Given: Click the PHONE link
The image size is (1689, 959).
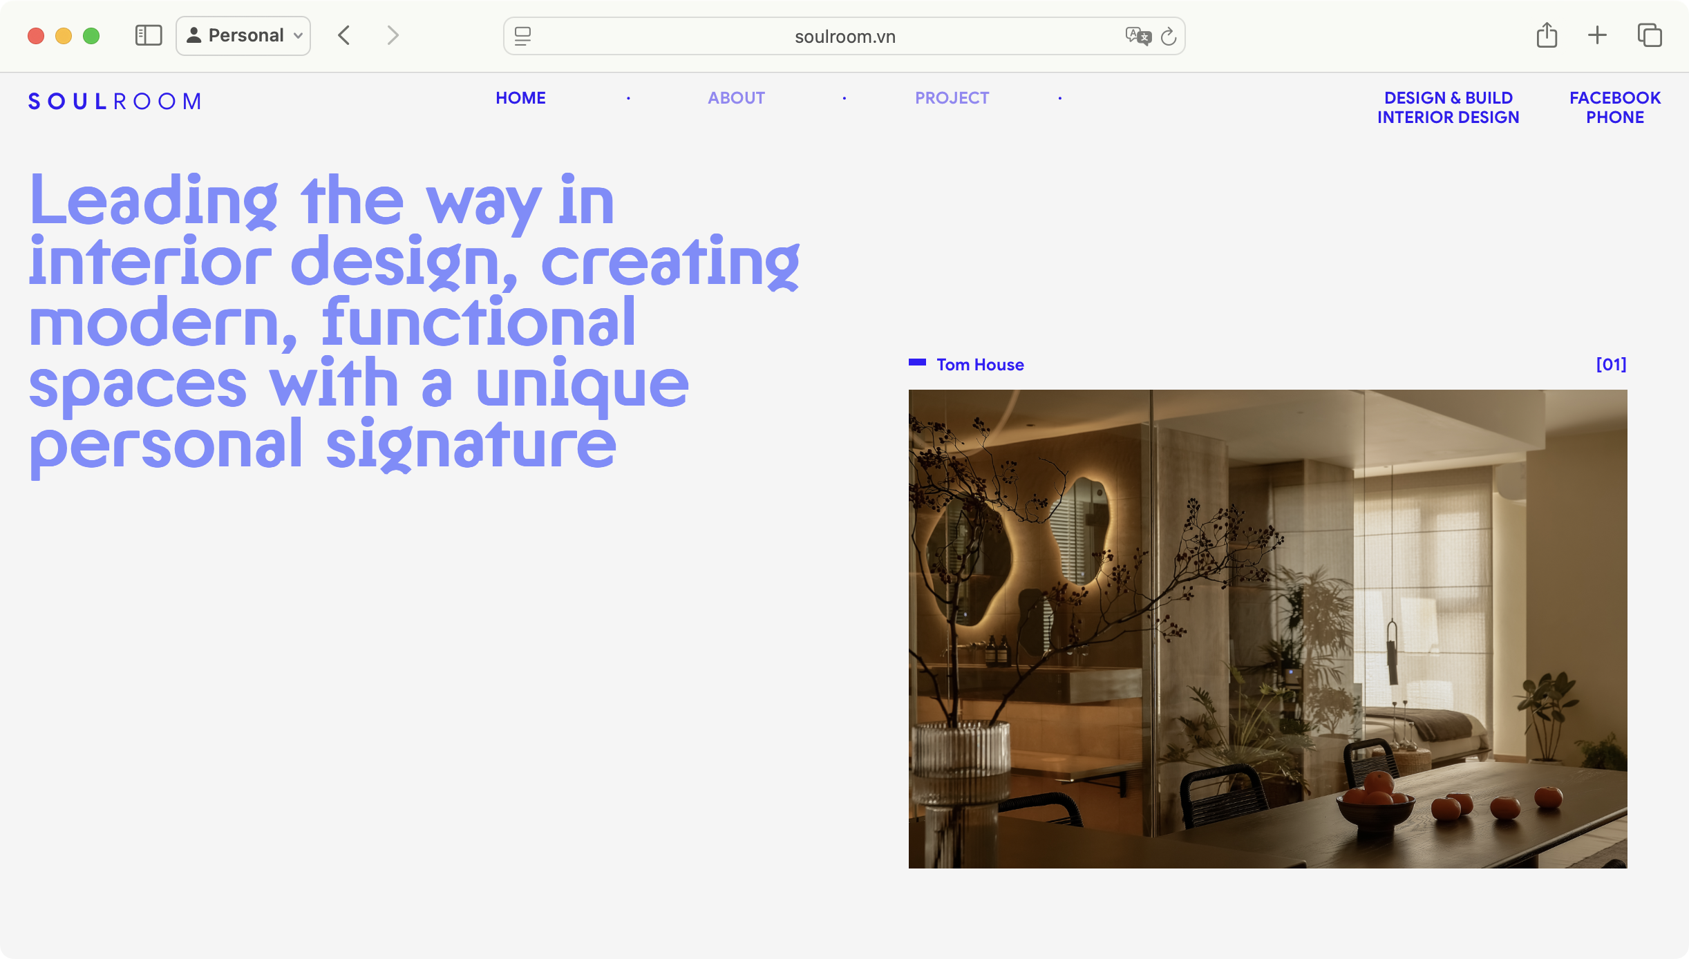Looking at the screenshot, I should (x=1615, y=117).
